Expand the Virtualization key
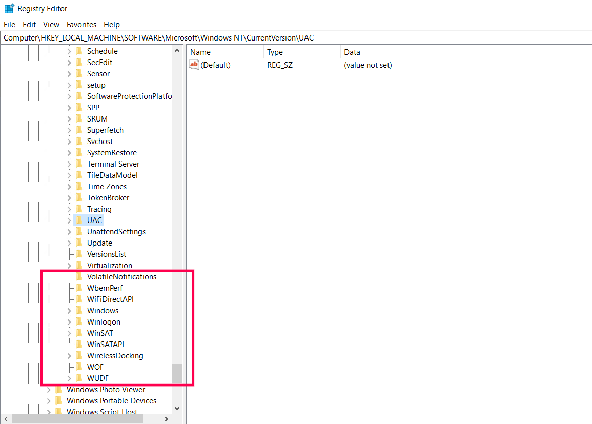 (x=69, y=266)
